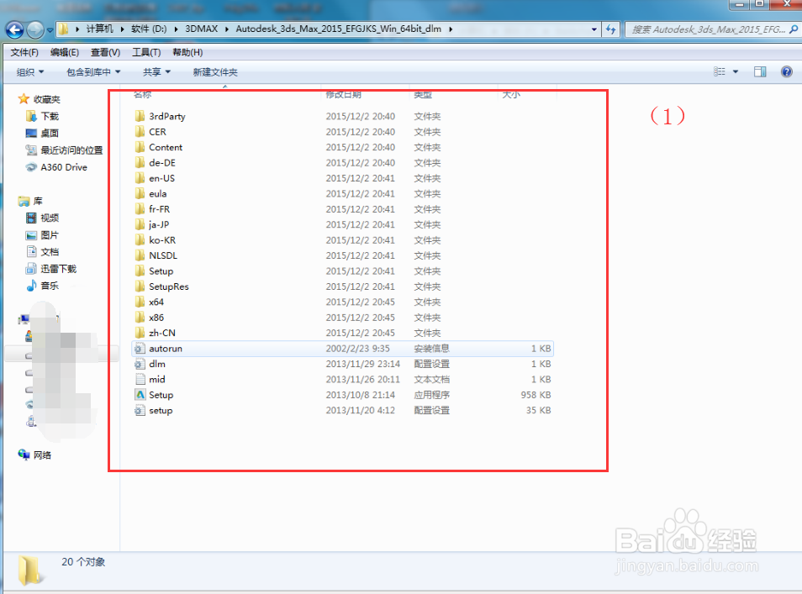Select 库 in the navigation pane
Image resolution: width=802 pixels, height=594 pixels.
(38, 201)
